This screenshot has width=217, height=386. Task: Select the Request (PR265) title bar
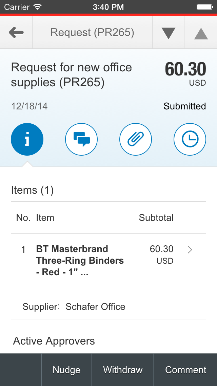click(93, 33)
